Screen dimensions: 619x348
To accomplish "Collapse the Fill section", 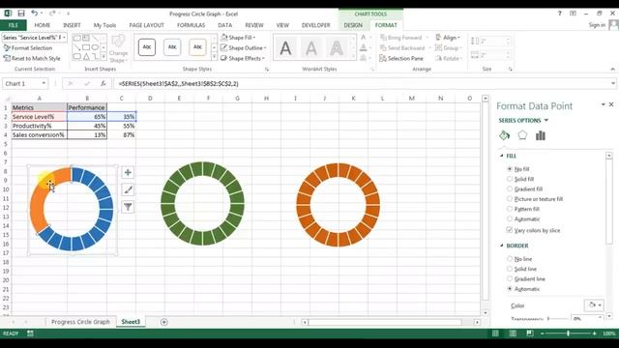I will (502, 156).
